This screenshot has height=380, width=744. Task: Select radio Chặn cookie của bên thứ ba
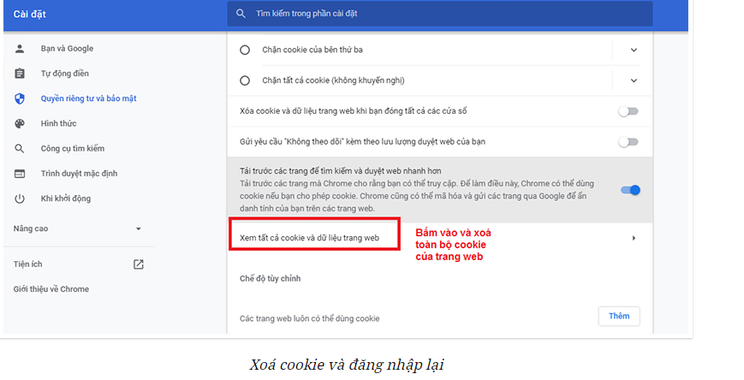tap(245, 50)
